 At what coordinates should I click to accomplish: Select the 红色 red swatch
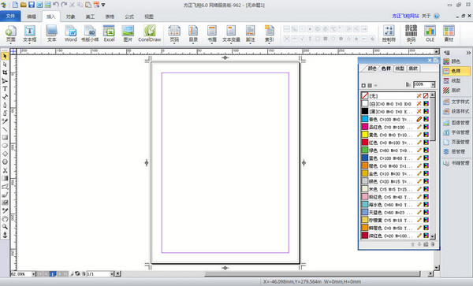pyautogui.click(x=395, y=143)
